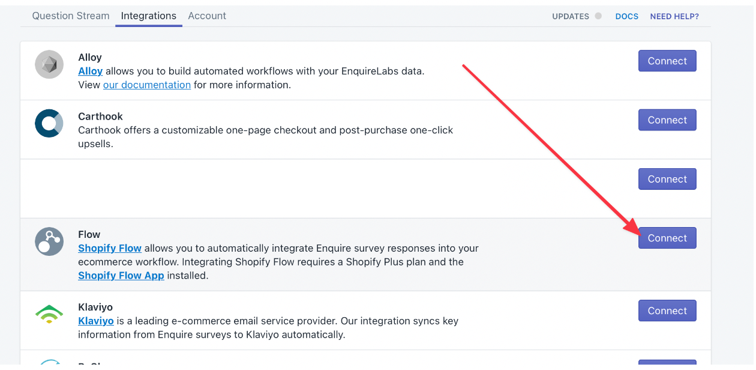Viewport: 756px width, 370px height.
Task: Connect the Carthook integration
Action: tap(667, 120)
